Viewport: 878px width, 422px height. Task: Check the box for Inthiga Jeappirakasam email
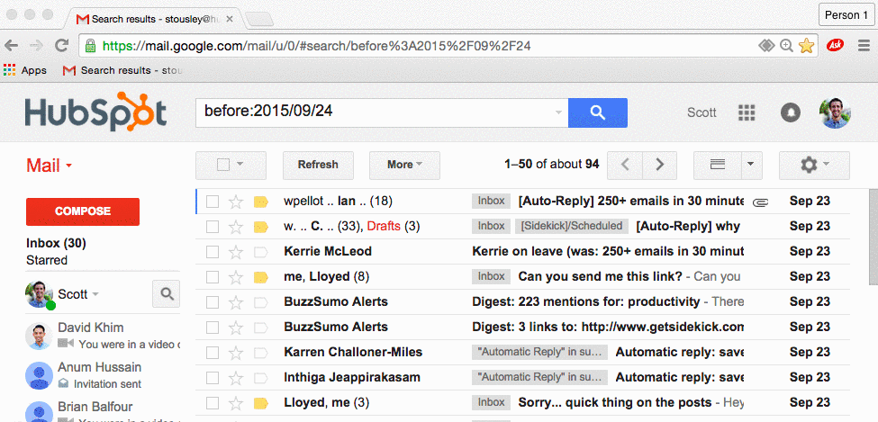click(x=213, y=377)
